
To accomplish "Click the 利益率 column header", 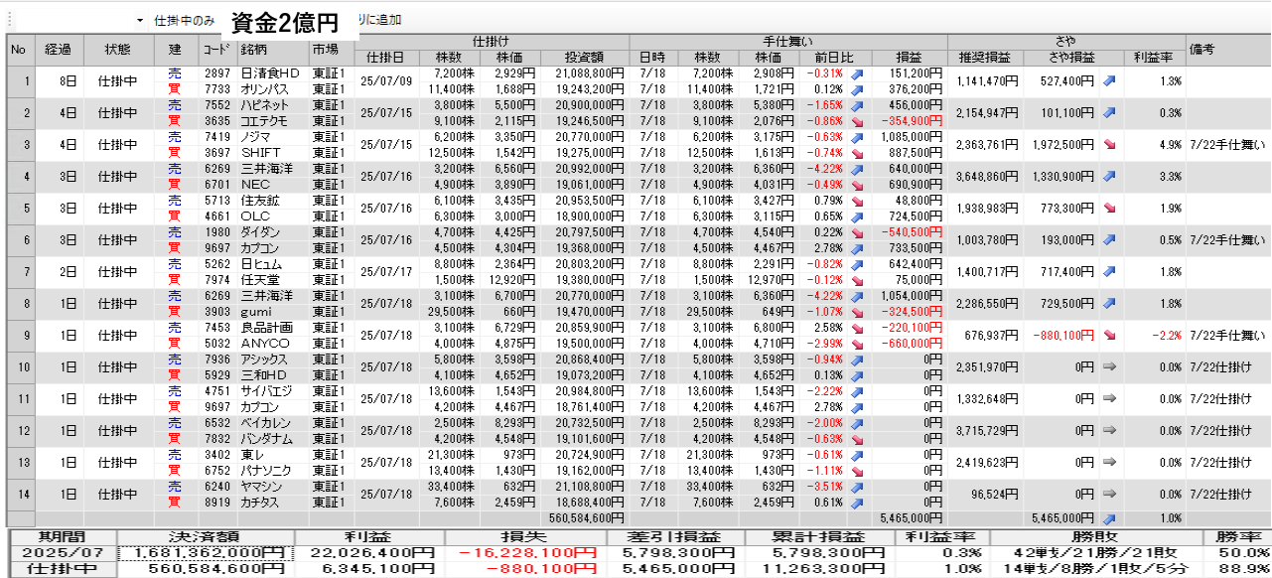I will 1154,57.
